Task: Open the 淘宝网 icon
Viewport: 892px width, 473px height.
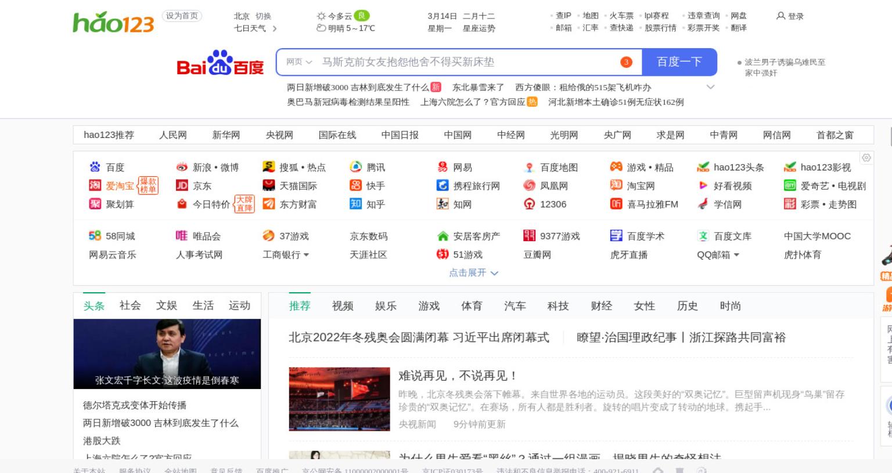Action: pos(616,185)
